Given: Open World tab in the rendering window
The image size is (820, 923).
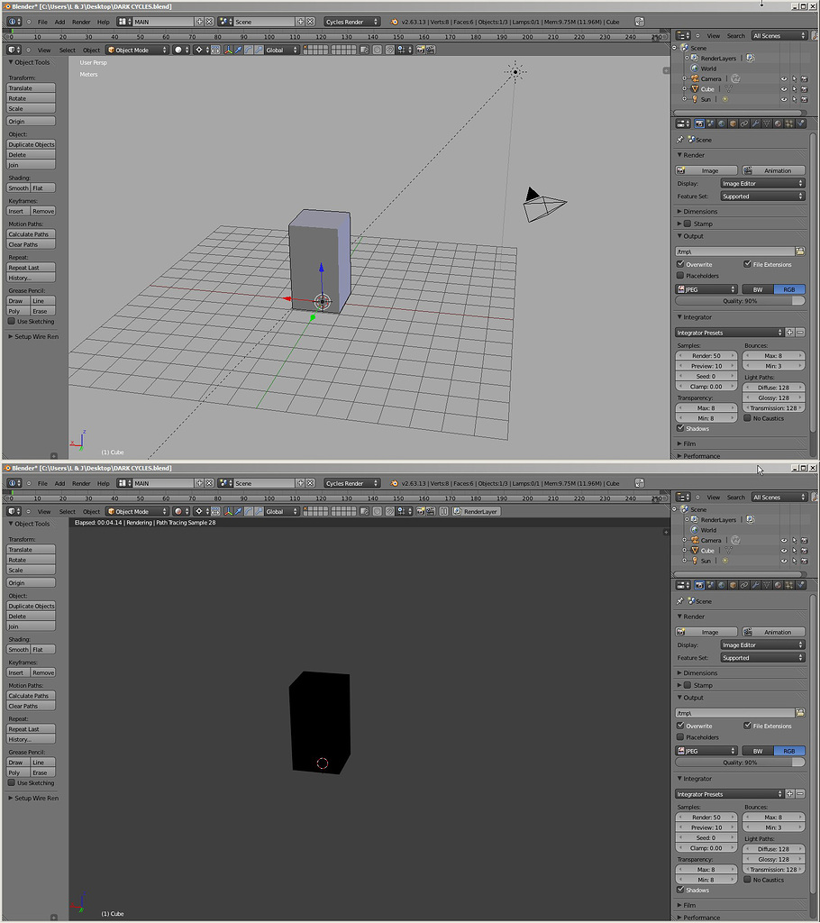Looking at the screenshot, I should point(721,585).
